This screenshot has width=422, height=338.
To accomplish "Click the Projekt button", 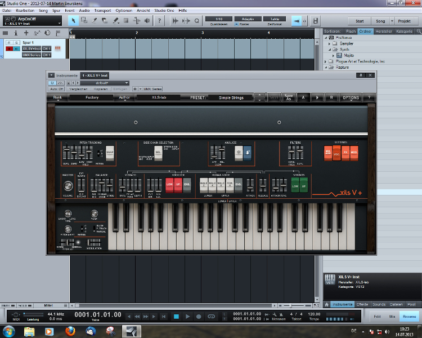I will click(x=404, y=21).
